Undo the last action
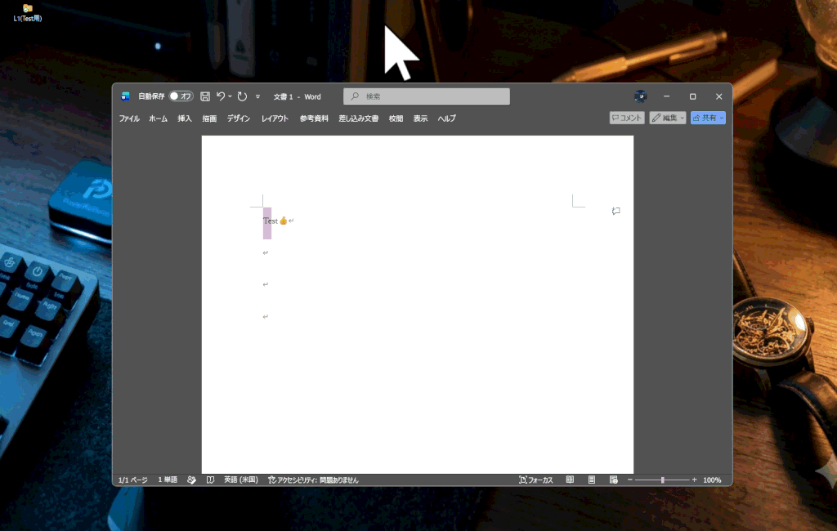This screenshot has height=531, width=837. coord(221,96)
